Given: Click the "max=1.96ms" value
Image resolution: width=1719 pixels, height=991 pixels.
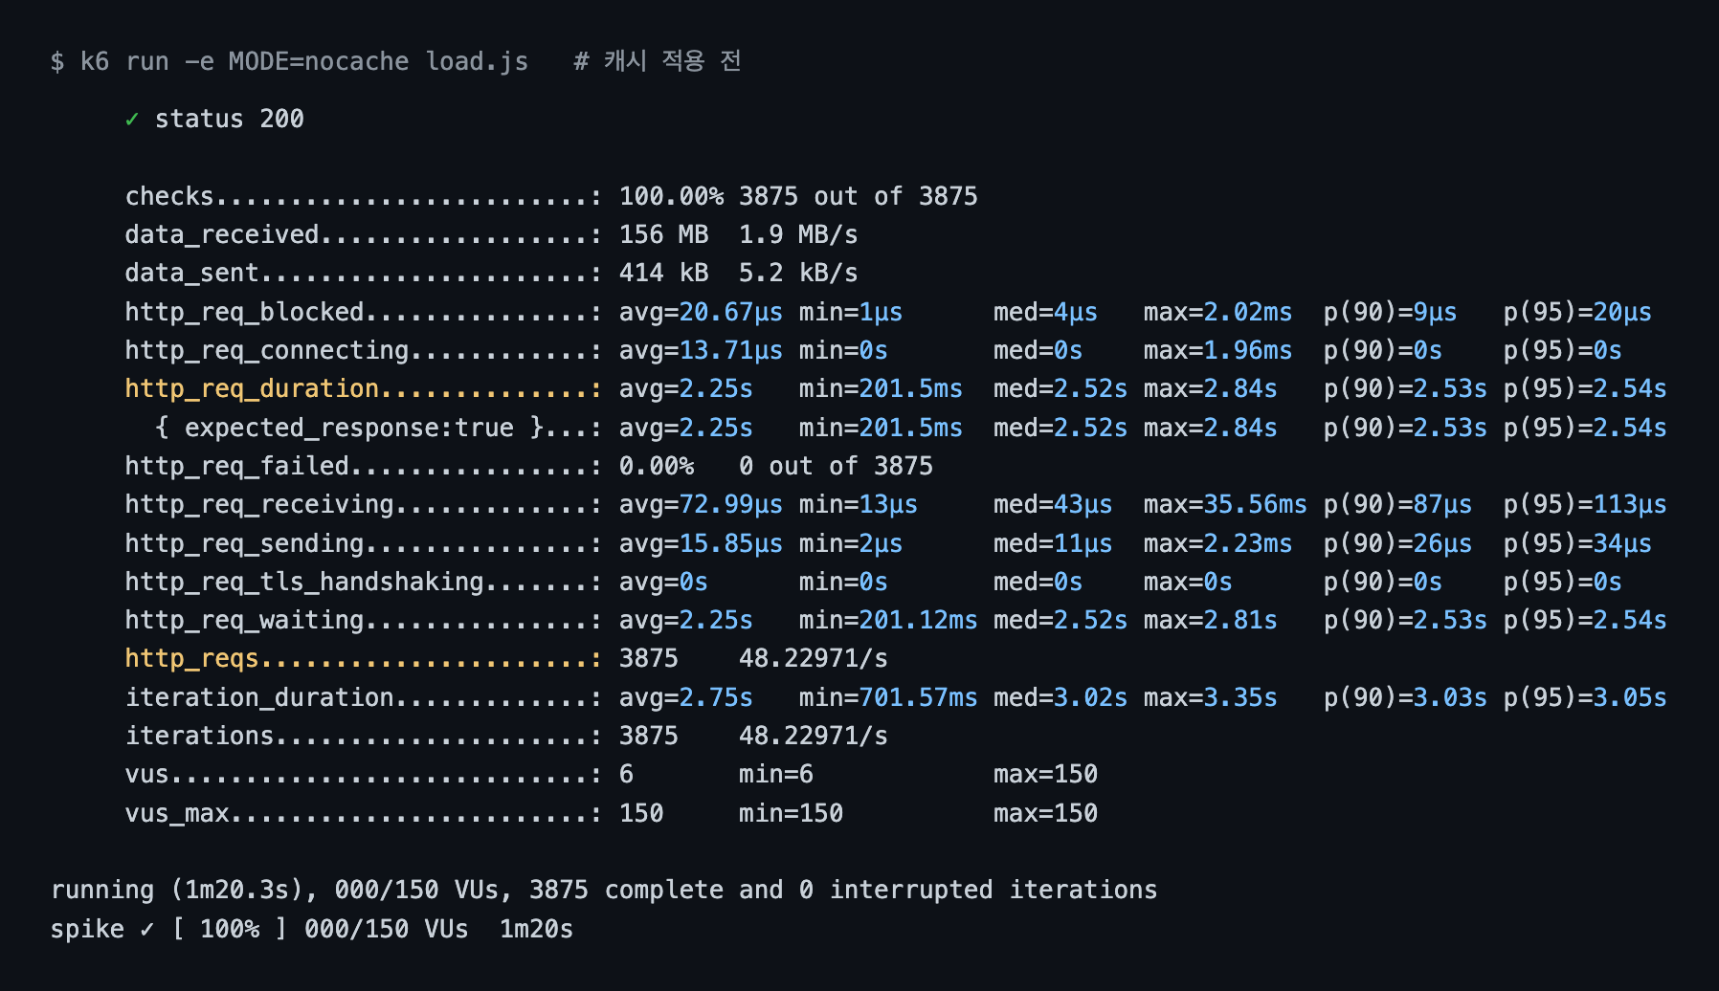Looking at the screenshot, I should [1217, 350].
